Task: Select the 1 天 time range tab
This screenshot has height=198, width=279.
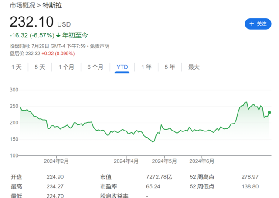Action: [x=17, y=67]
